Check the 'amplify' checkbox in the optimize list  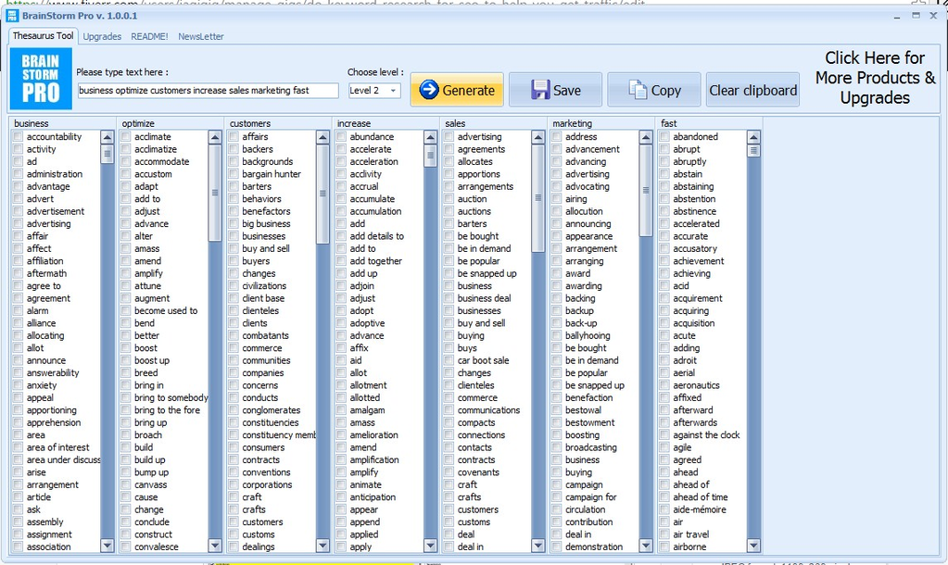coord(126,273)
